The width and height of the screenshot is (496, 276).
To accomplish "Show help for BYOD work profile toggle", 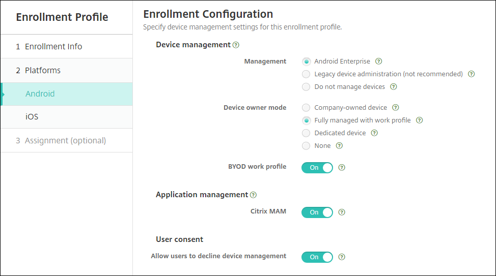I will point(342,167).
